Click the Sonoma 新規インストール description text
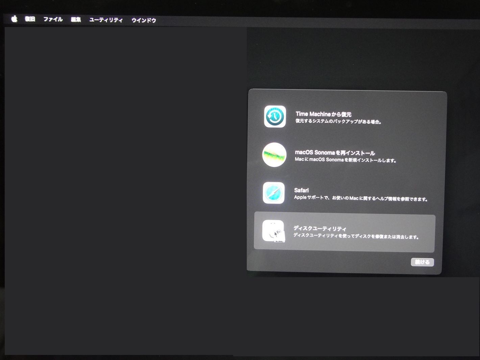 tap(345, 160)
